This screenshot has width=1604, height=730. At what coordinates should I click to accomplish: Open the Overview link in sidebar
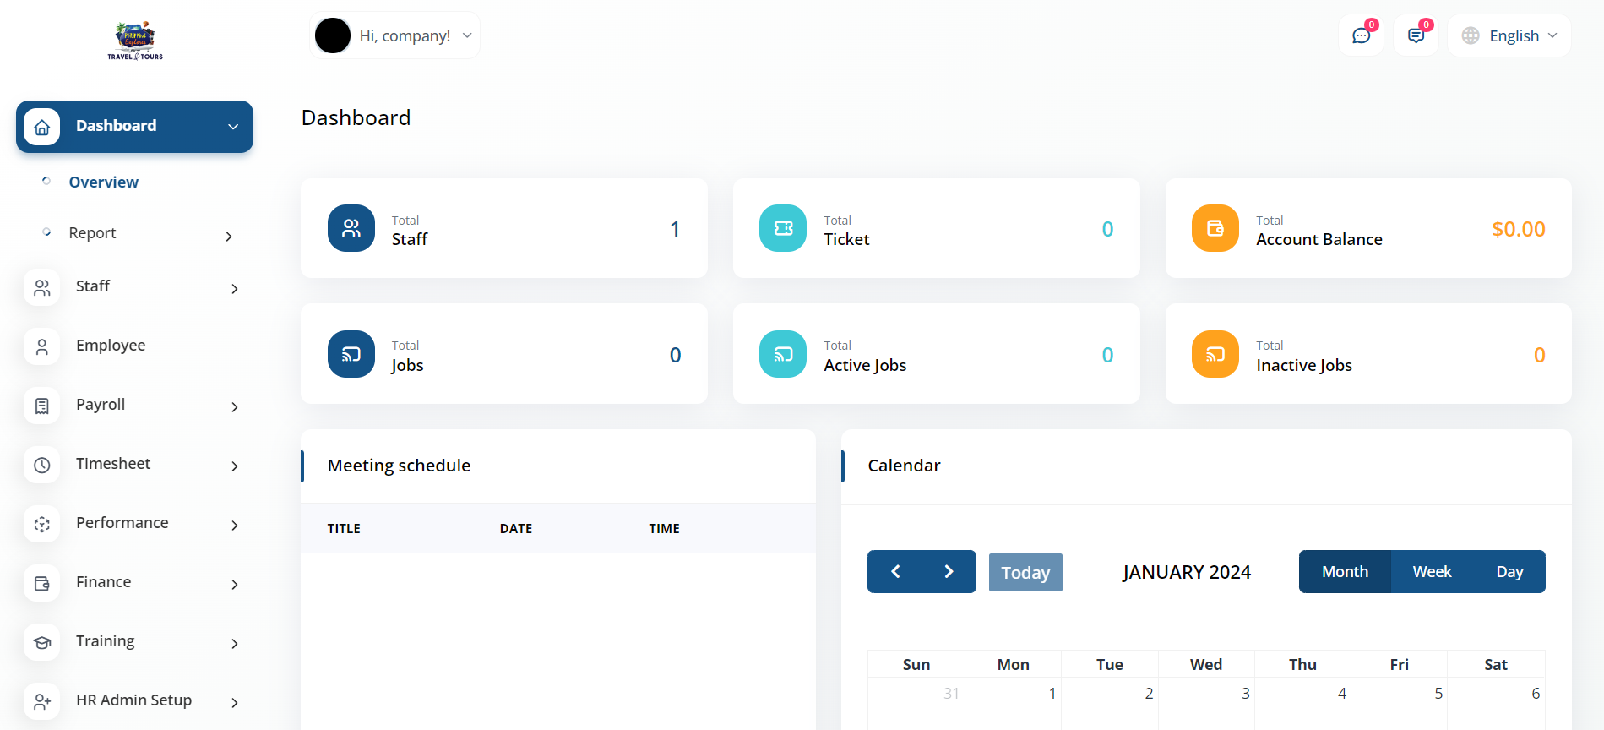[104, 182]
